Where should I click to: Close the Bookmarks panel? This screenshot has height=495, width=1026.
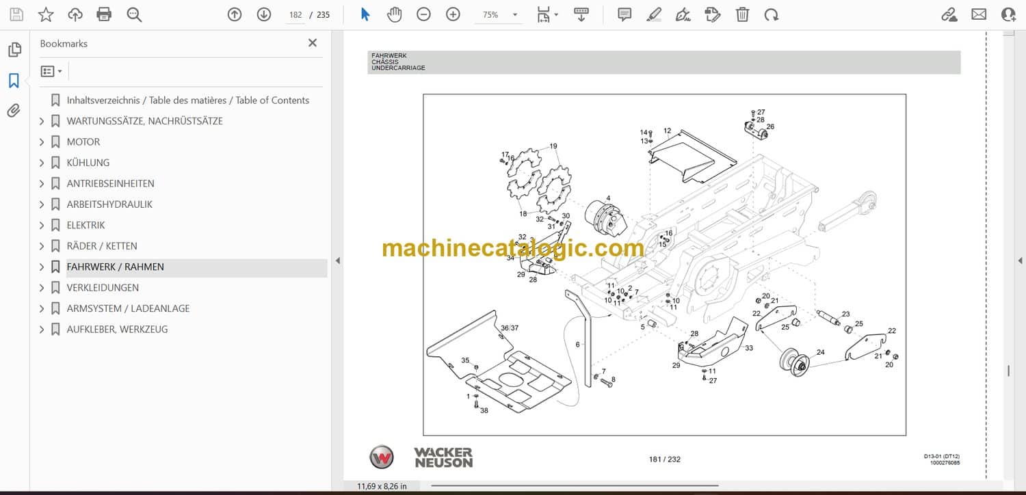[313, 43]
